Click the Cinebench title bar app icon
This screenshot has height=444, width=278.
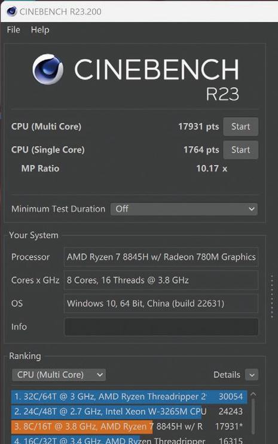point(12,11)
